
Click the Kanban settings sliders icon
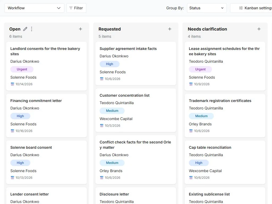pos(241,8)
